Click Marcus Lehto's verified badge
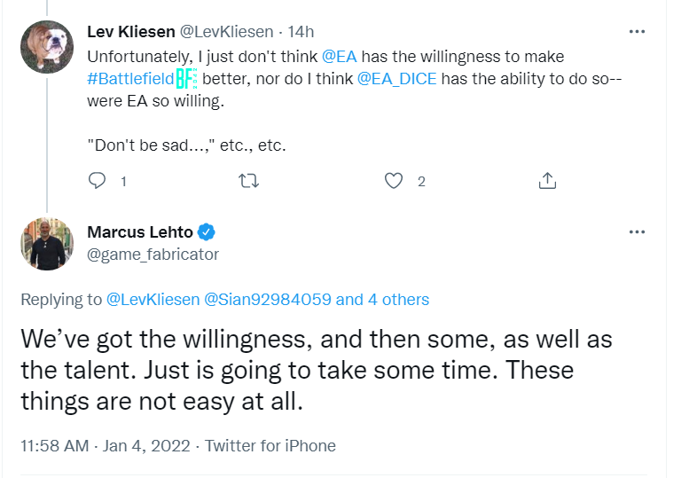Image resolution: width=697 pixels, height=478 pixels. click(207, 232)
